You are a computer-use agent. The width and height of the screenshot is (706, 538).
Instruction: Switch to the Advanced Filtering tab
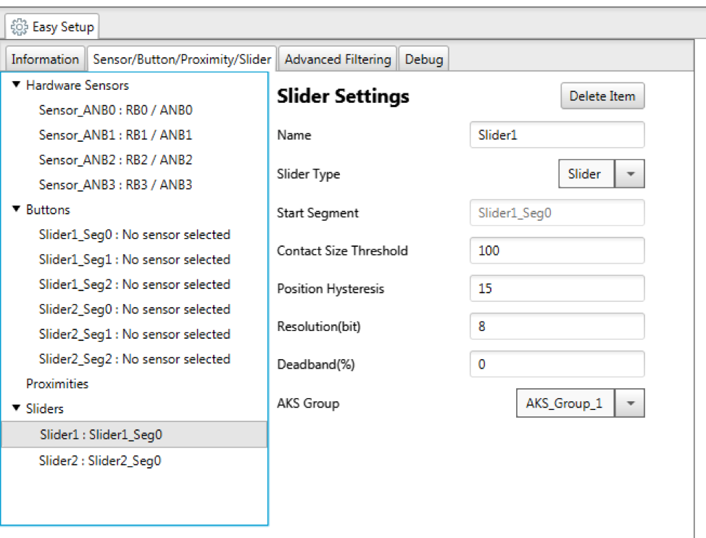337,59
